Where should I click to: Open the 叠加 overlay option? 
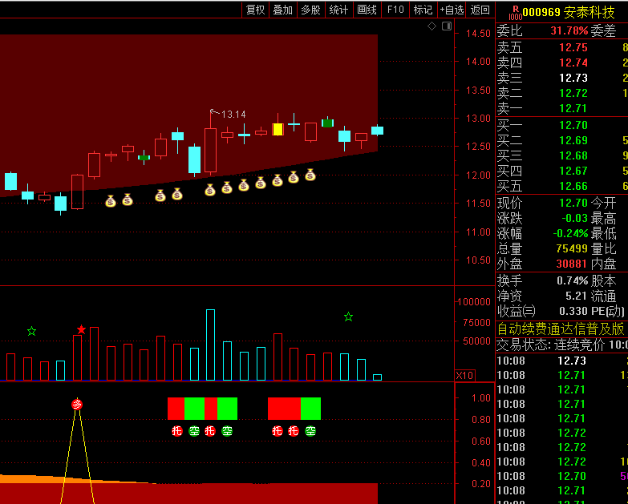283,10
